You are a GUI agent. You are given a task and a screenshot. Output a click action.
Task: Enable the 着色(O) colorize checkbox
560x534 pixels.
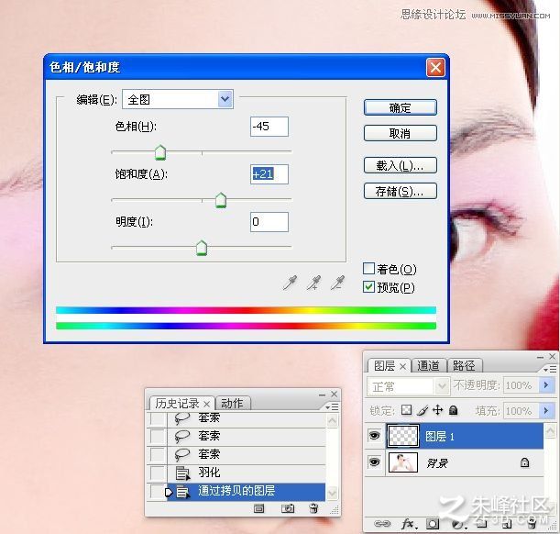pyautogui.click(x=368, y=269)
